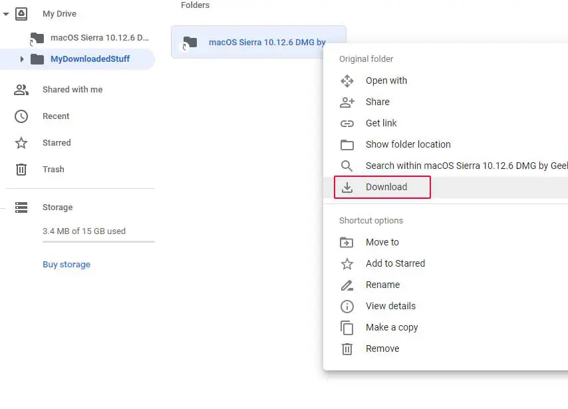Choose Move to from shortcut options
Image resolution: width=568 pixels, height=409 pixels.
click(x=382, y=242)
